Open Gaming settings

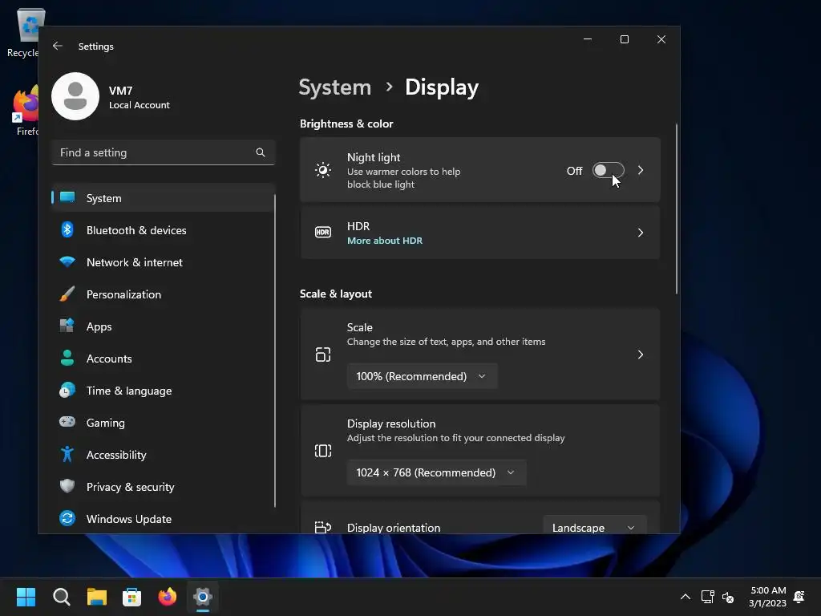(x=163, y=422)
